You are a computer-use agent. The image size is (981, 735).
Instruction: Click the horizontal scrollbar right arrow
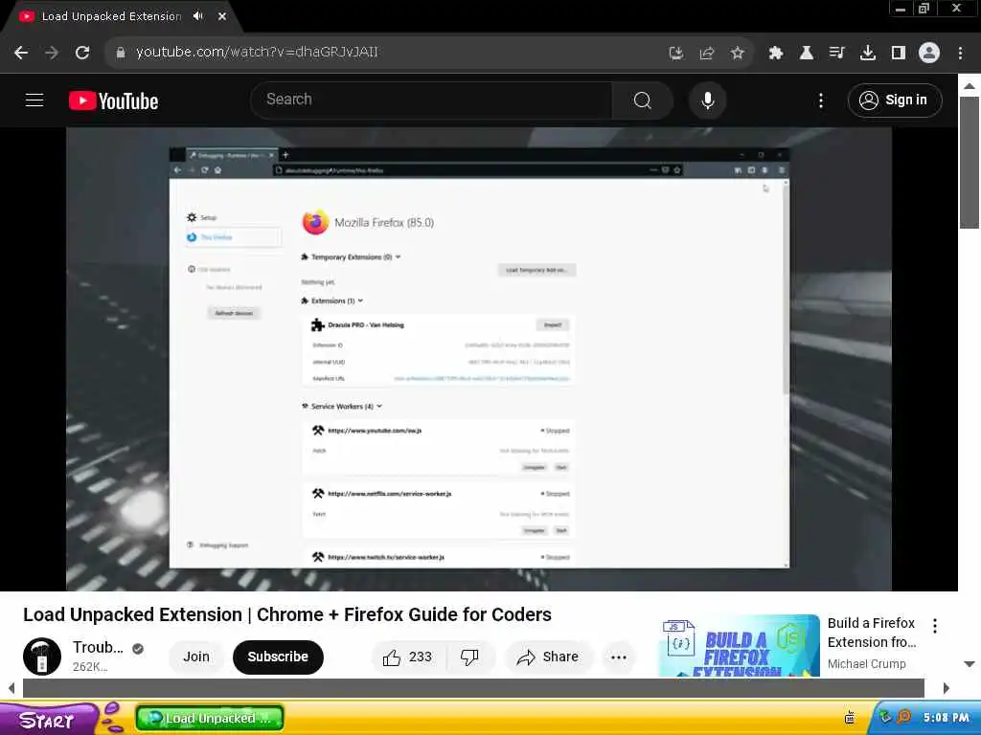946,687
